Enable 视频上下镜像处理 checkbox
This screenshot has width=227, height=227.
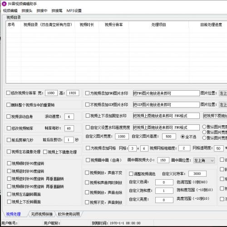(45, 152)
